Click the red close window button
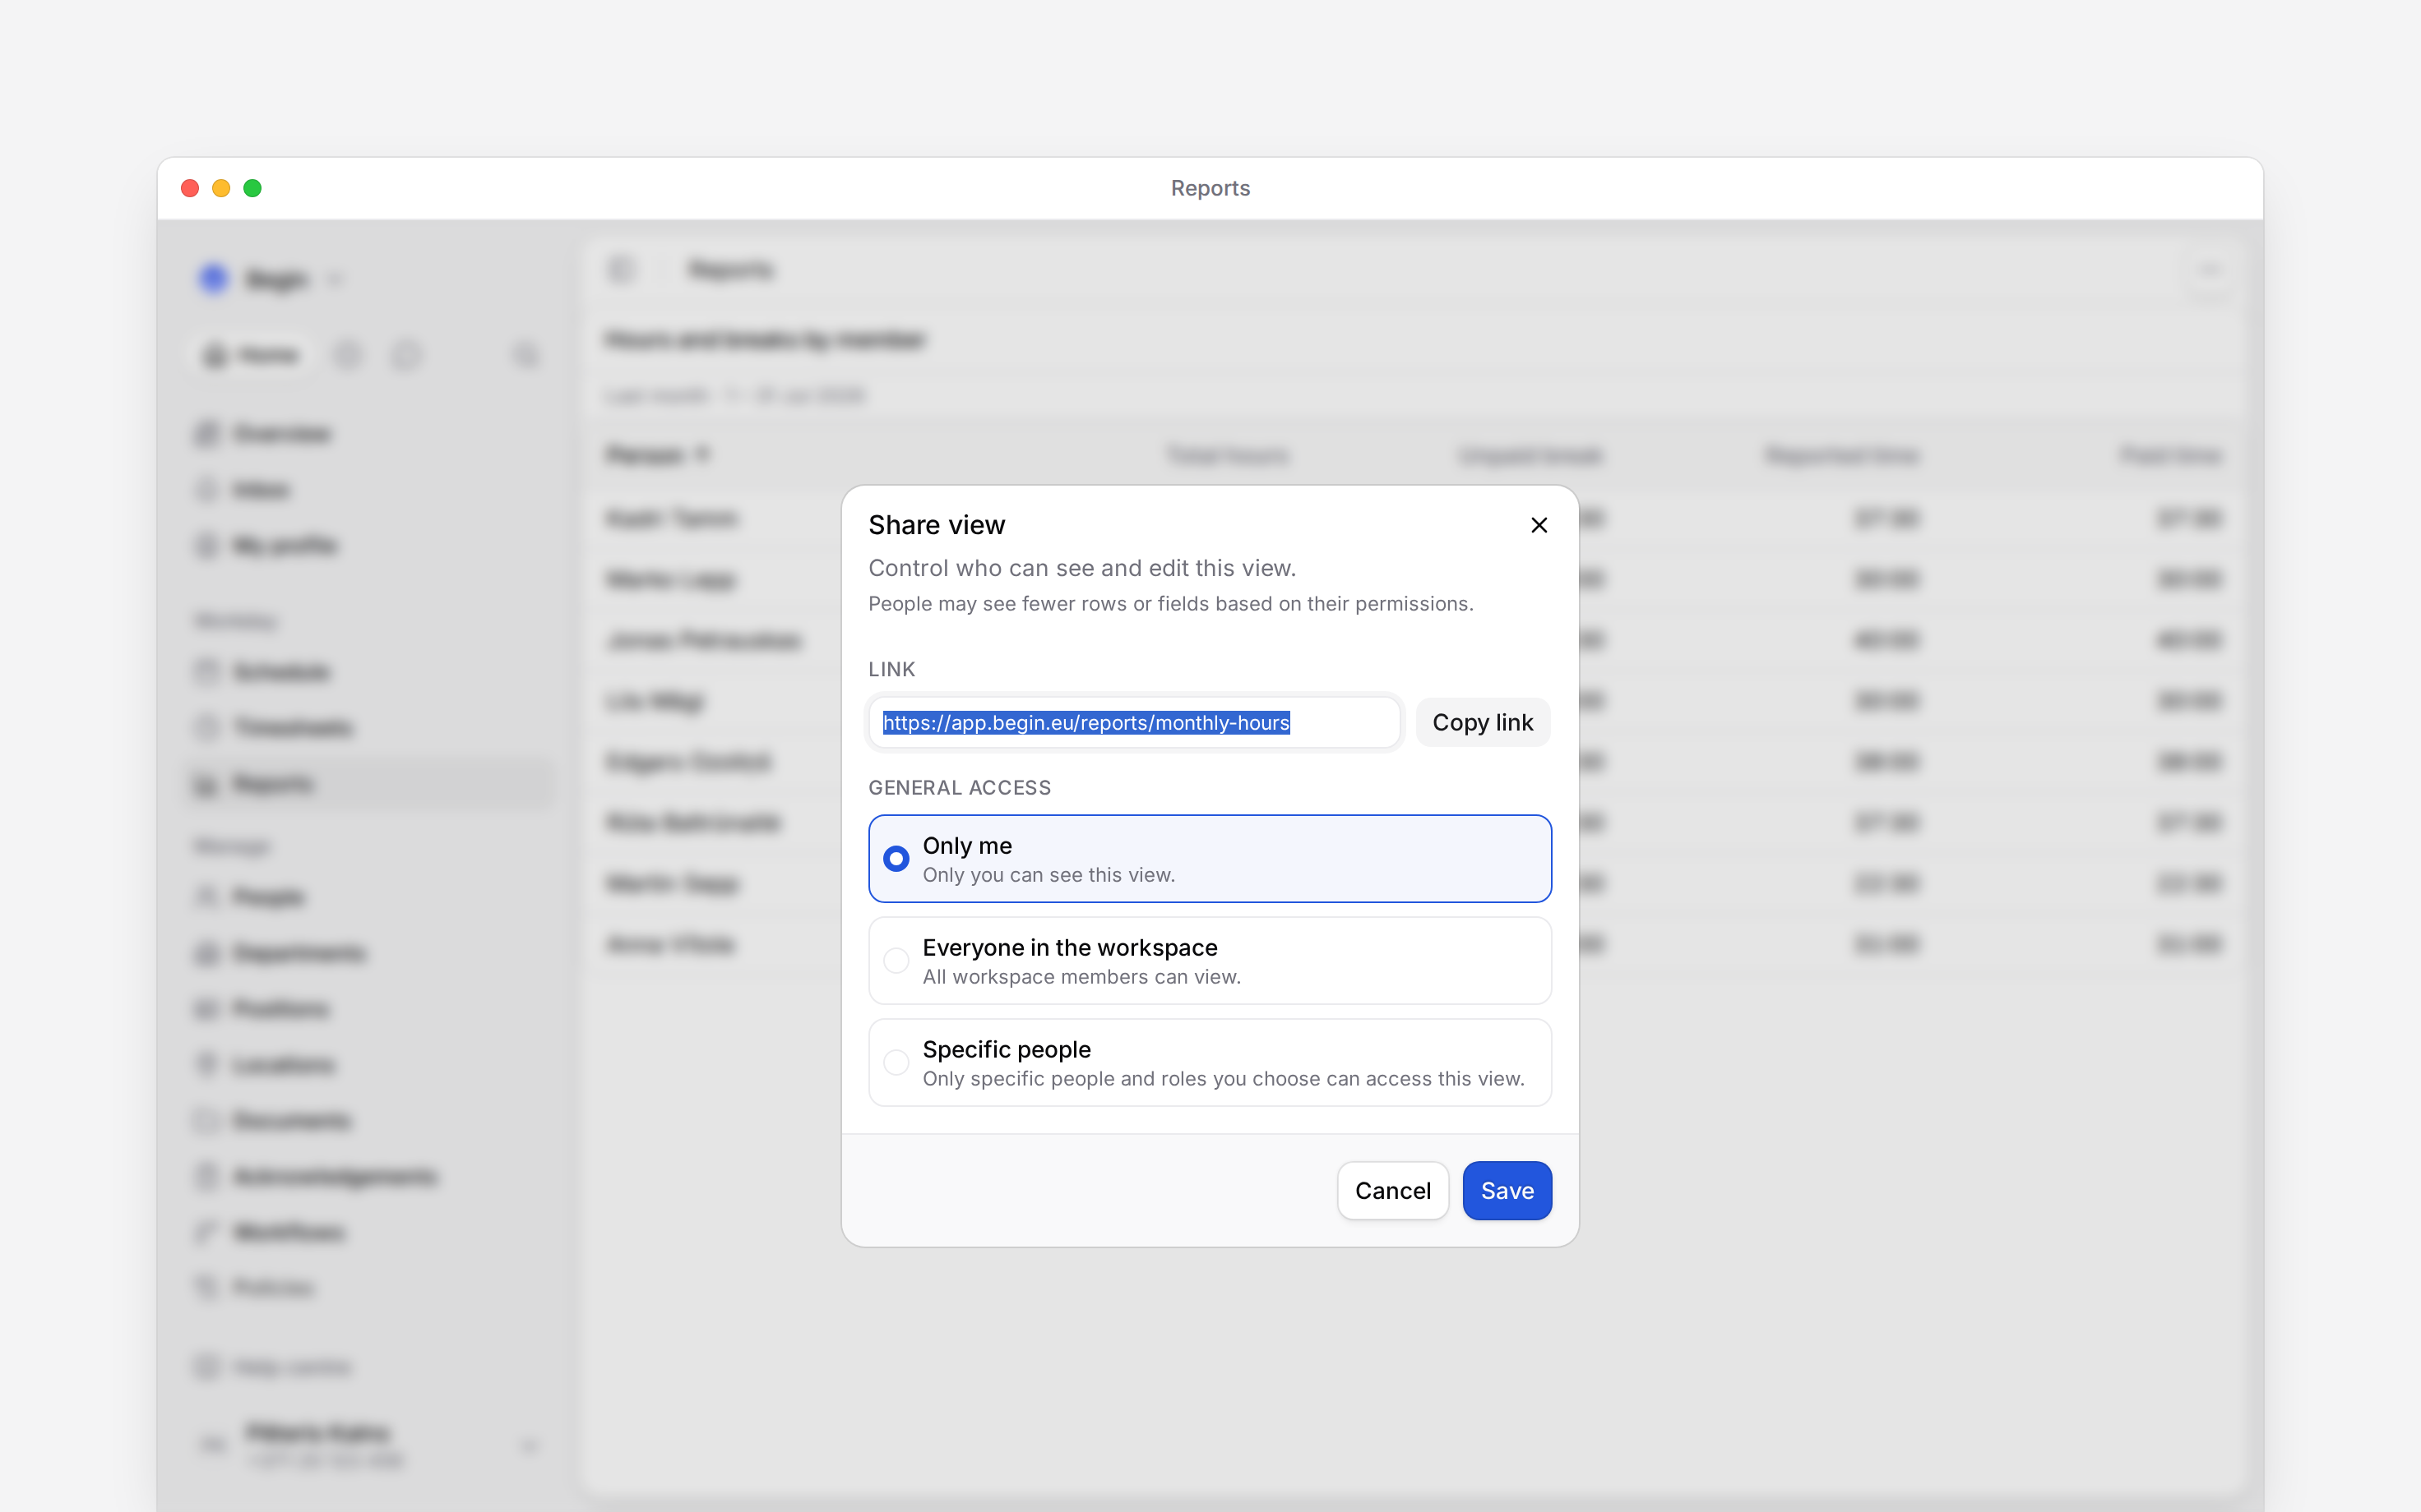The height and width of the screenshot is (1512, 2421). [x=190, y=188]
